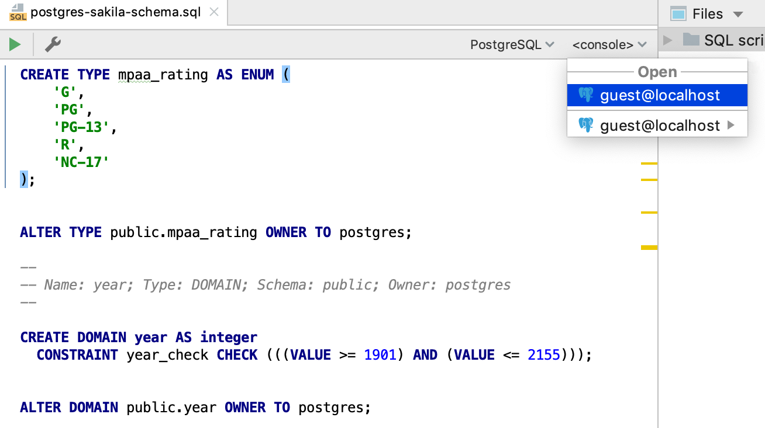Screen dimensions: 765x428
Task: Click the 'NC-17' enum value
Action: (x=81, y=162)
